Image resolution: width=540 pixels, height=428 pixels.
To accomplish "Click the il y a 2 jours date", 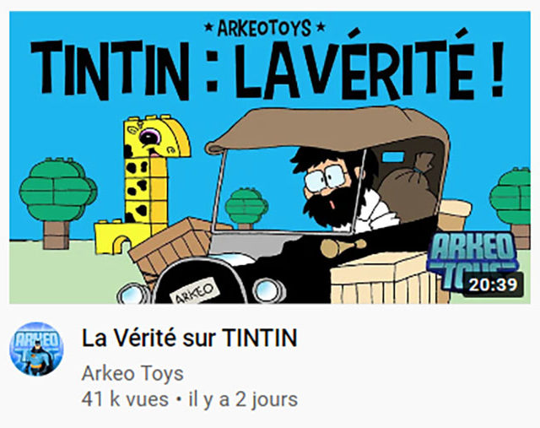I will click(243, 400).
